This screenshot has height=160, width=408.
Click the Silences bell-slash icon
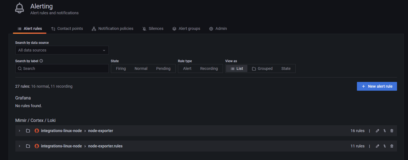pos(144,29)
